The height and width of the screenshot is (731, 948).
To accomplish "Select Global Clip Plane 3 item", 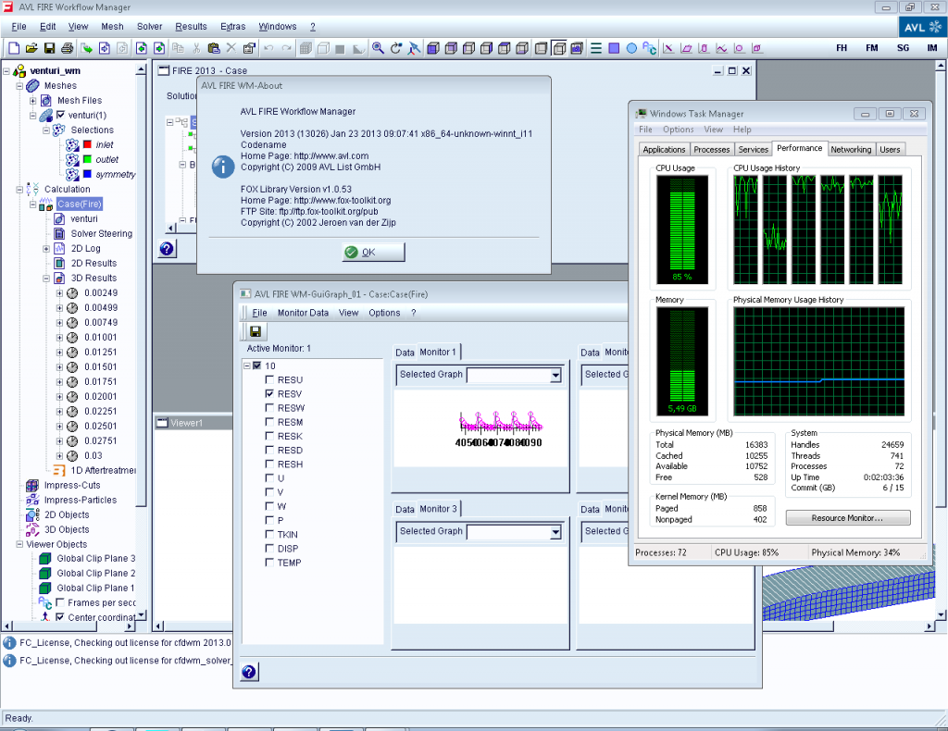I will [95, 558].
